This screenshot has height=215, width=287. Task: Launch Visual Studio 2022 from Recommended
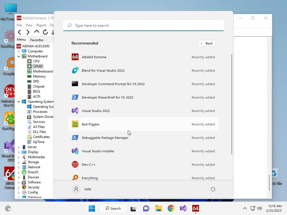[143, 111]
